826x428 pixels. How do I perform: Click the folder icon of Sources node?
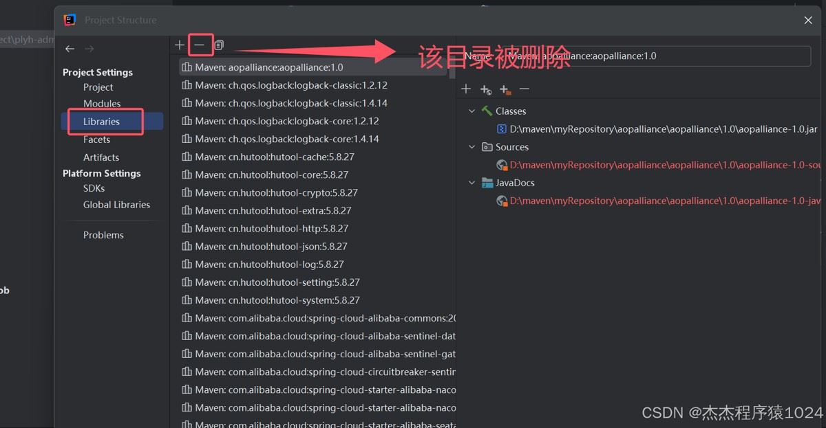[x=487, y=146]
